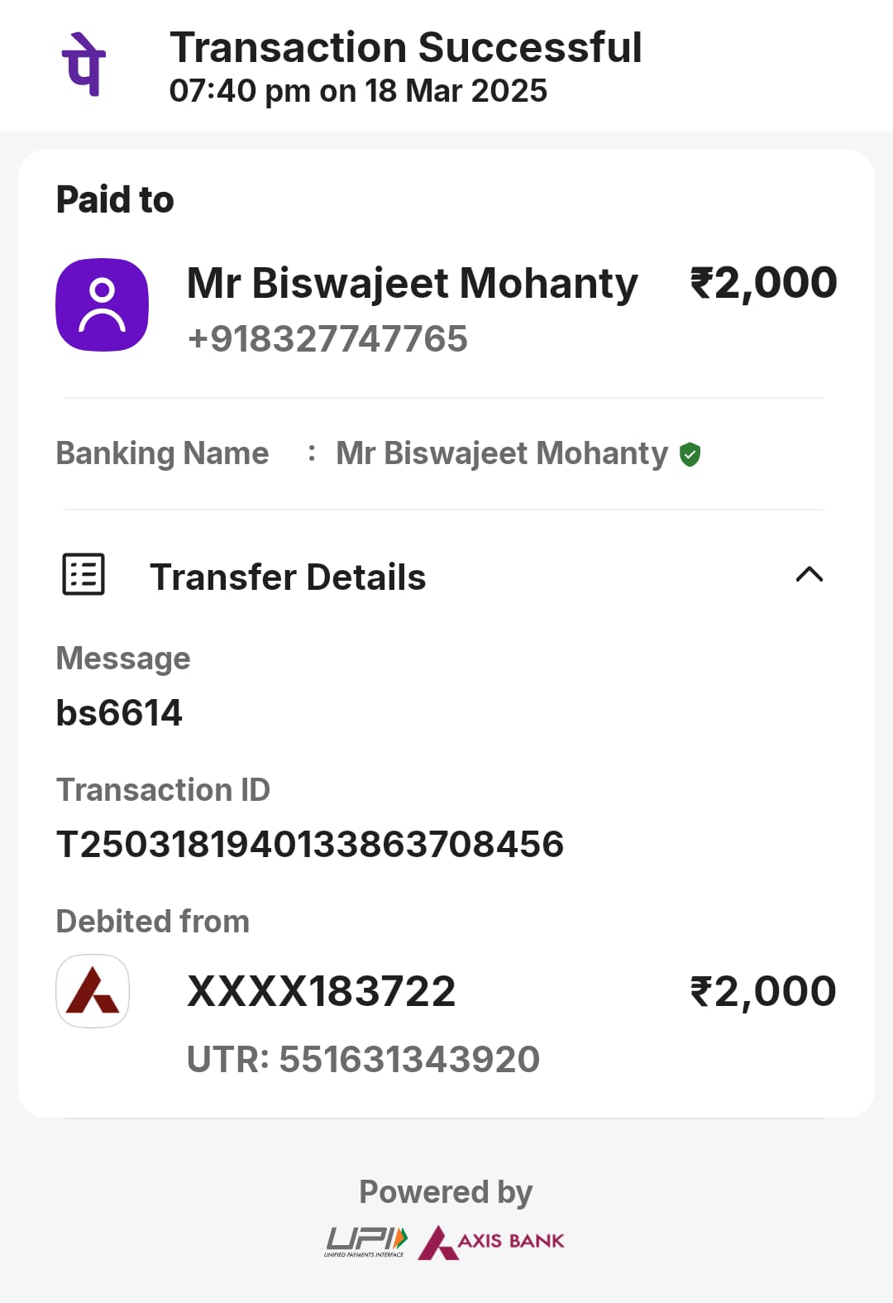
Task: Collapse the Transfer Details chevron
Action: (809, 574)
